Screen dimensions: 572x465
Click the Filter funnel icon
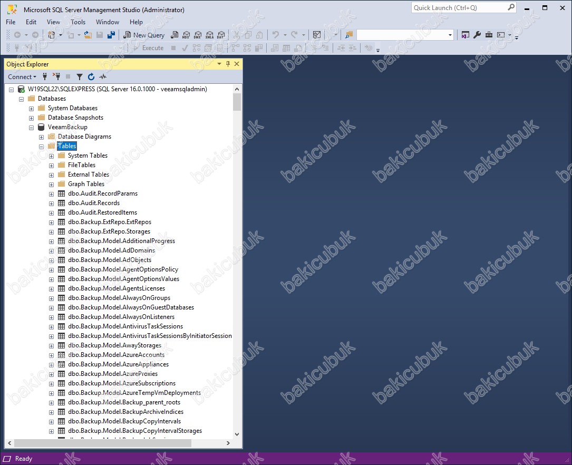80,76
